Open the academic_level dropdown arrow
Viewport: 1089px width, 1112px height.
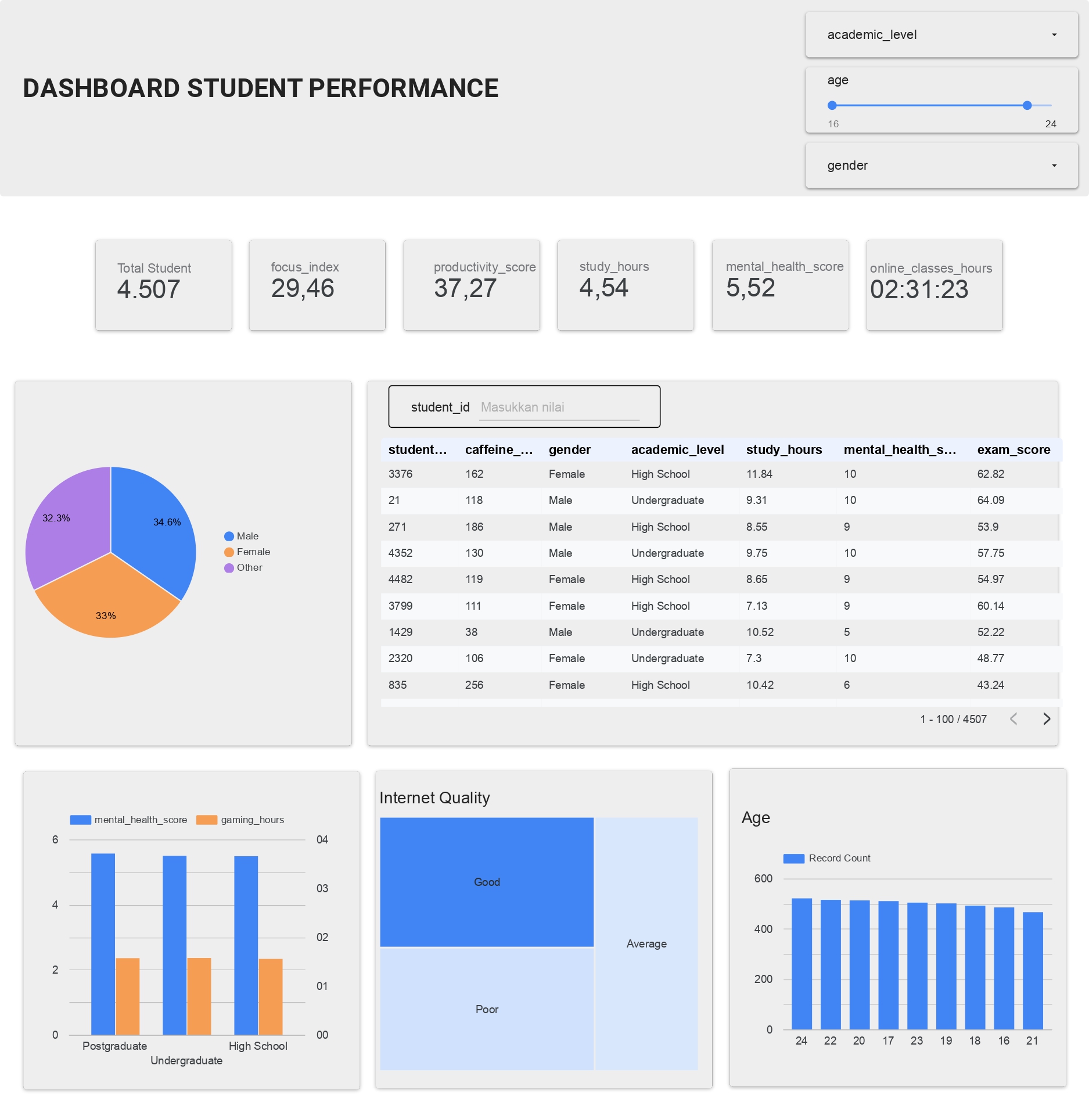click(1055, 35)
